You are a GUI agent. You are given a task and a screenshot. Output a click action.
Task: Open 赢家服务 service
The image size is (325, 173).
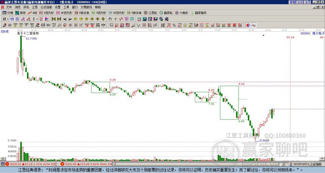(199, 13)
